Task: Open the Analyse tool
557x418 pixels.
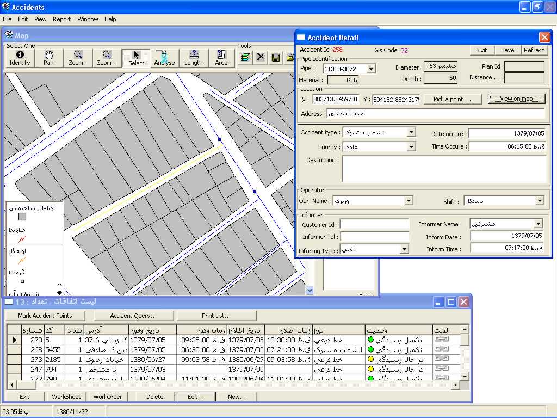Action: (164, 58)
